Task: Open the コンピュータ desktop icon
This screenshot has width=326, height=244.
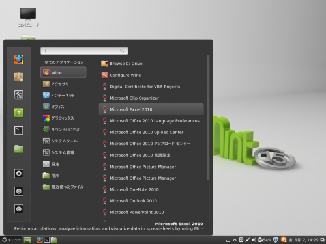Action: [x=28, y=18]
